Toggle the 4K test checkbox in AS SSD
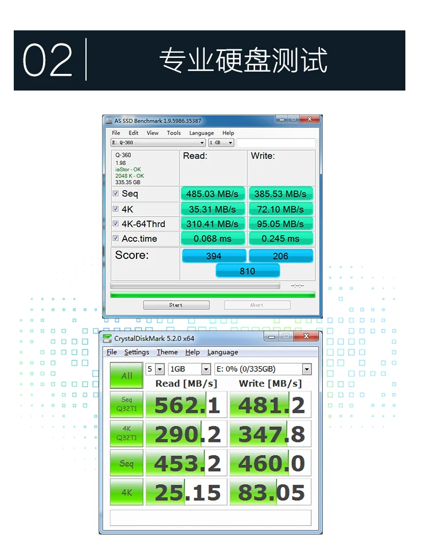This screenshot has width=430, height=550. 115,209
